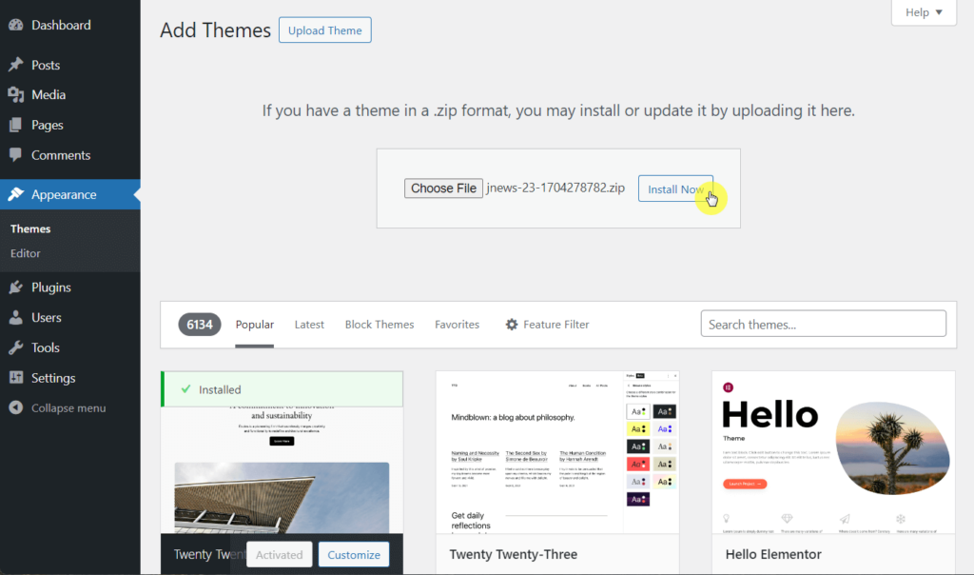
Task: Click Install Now for the uploaded zip
Action: click(675, 188)
